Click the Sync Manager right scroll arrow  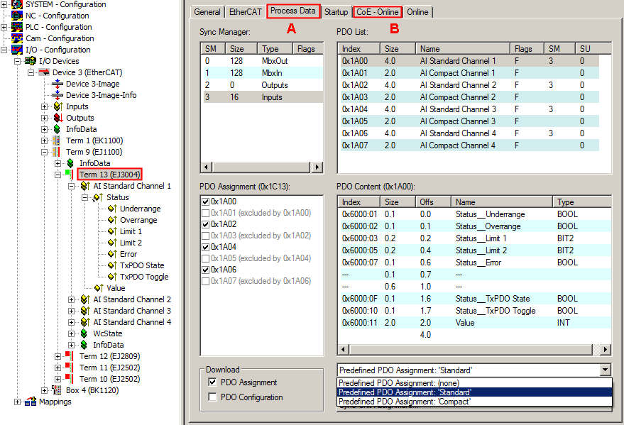pyautogui.click(x=317, y=167)
